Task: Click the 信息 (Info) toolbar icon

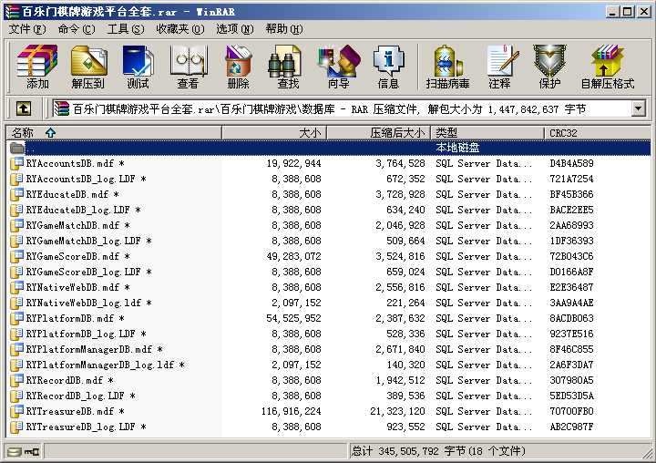Action: pyautogui.click(x=388, y=67)
